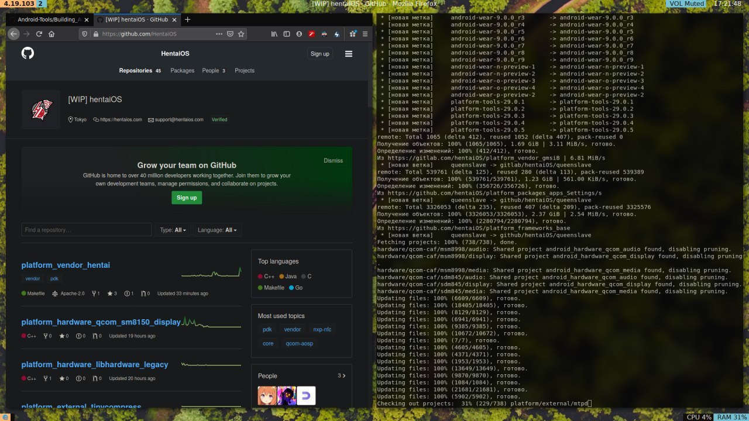Open the Firefox Library icon
The width and height of the screenshot is (749, 421).
(x=274, y=34)
